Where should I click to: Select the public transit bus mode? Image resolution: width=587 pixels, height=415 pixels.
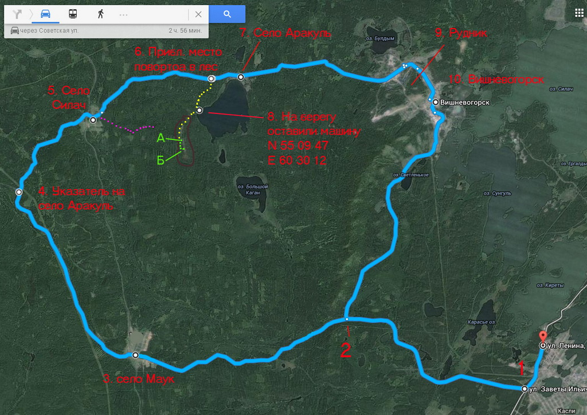[73, 14]
